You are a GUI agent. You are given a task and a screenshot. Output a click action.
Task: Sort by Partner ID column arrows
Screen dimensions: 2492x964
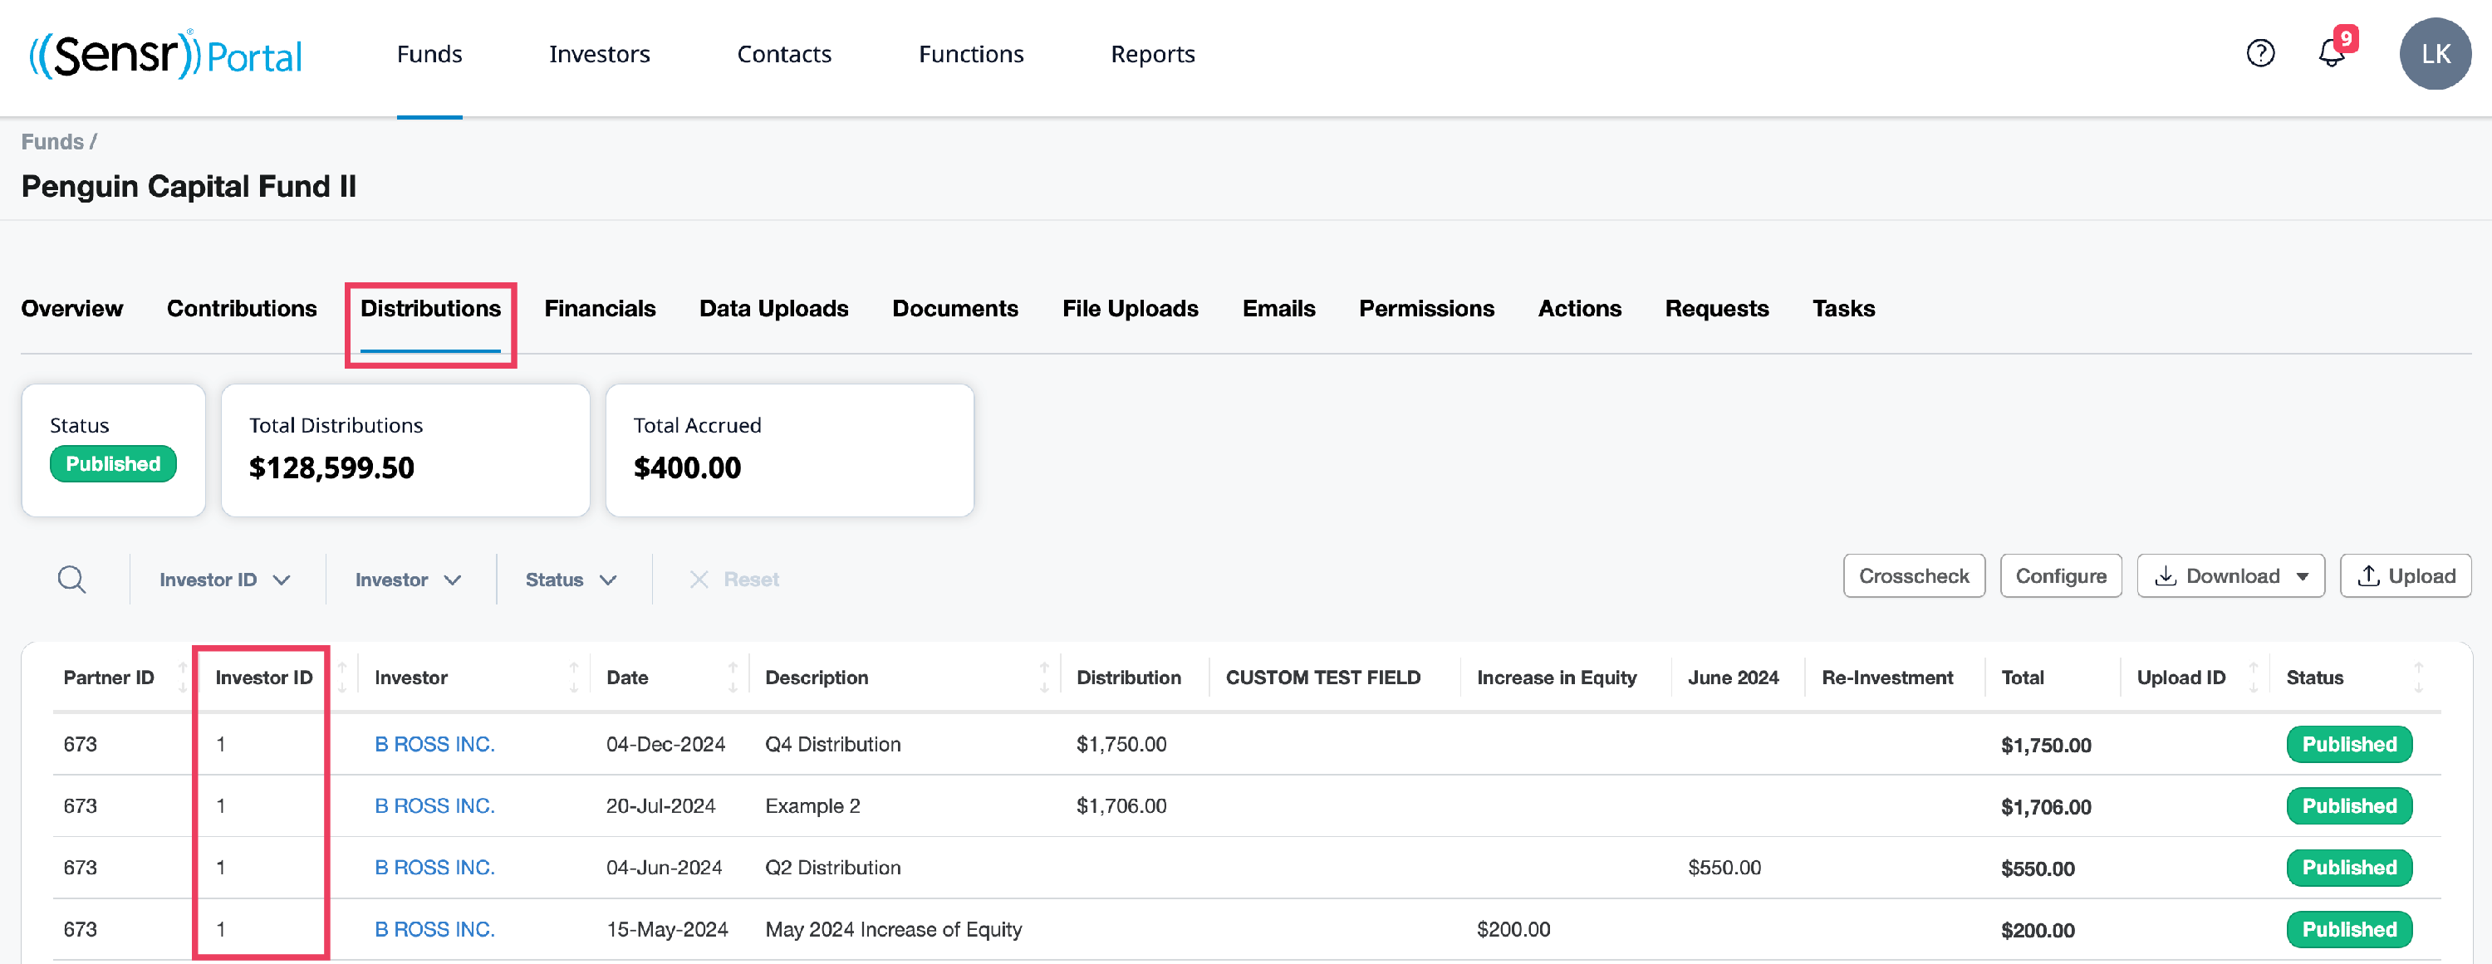tap(183, 677)
